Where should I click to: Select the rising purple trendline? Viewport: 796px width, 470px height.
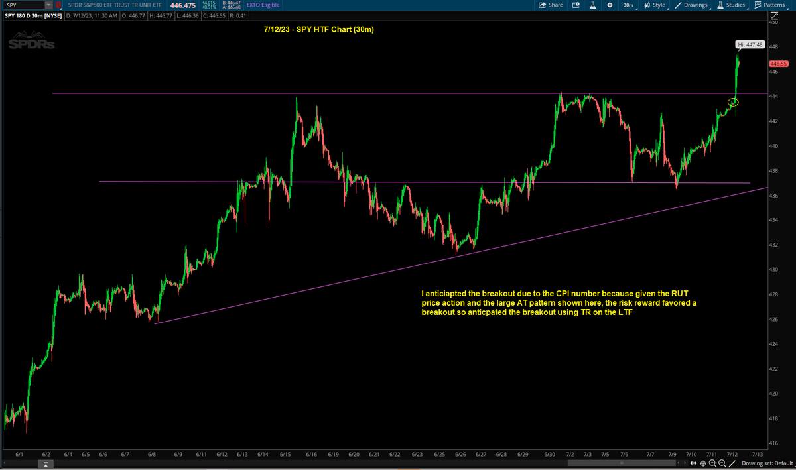coord(460,256)
